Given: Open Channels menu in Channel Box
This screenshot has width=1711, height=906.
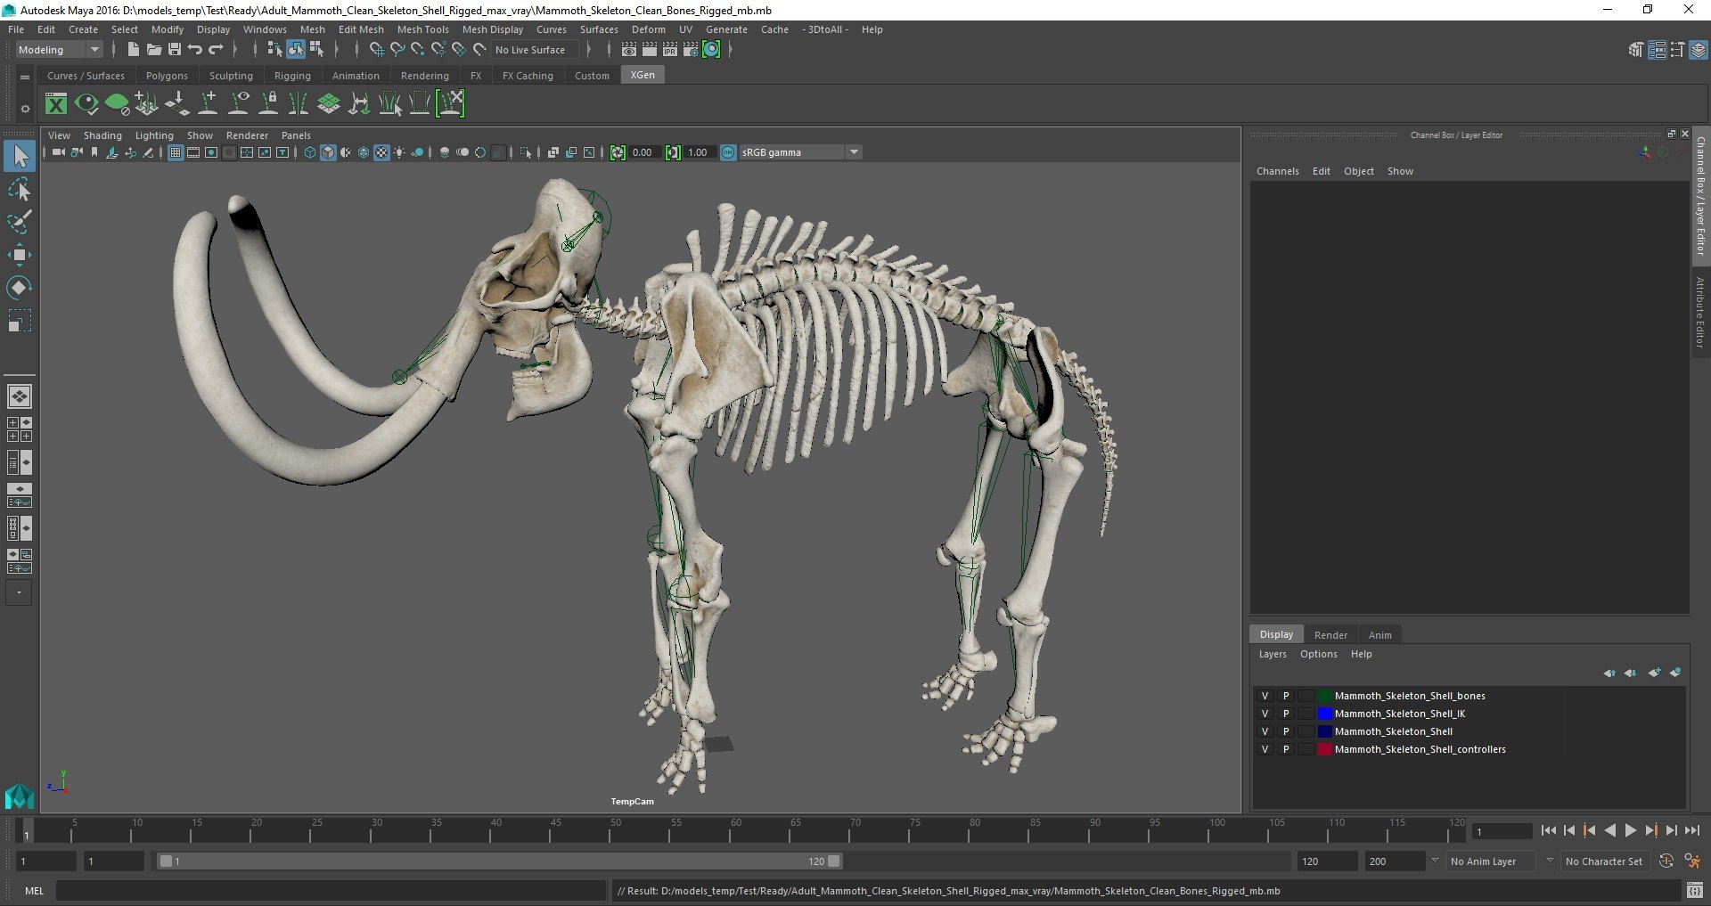Looking at the screenshot, I should (x=1277, y=171).
